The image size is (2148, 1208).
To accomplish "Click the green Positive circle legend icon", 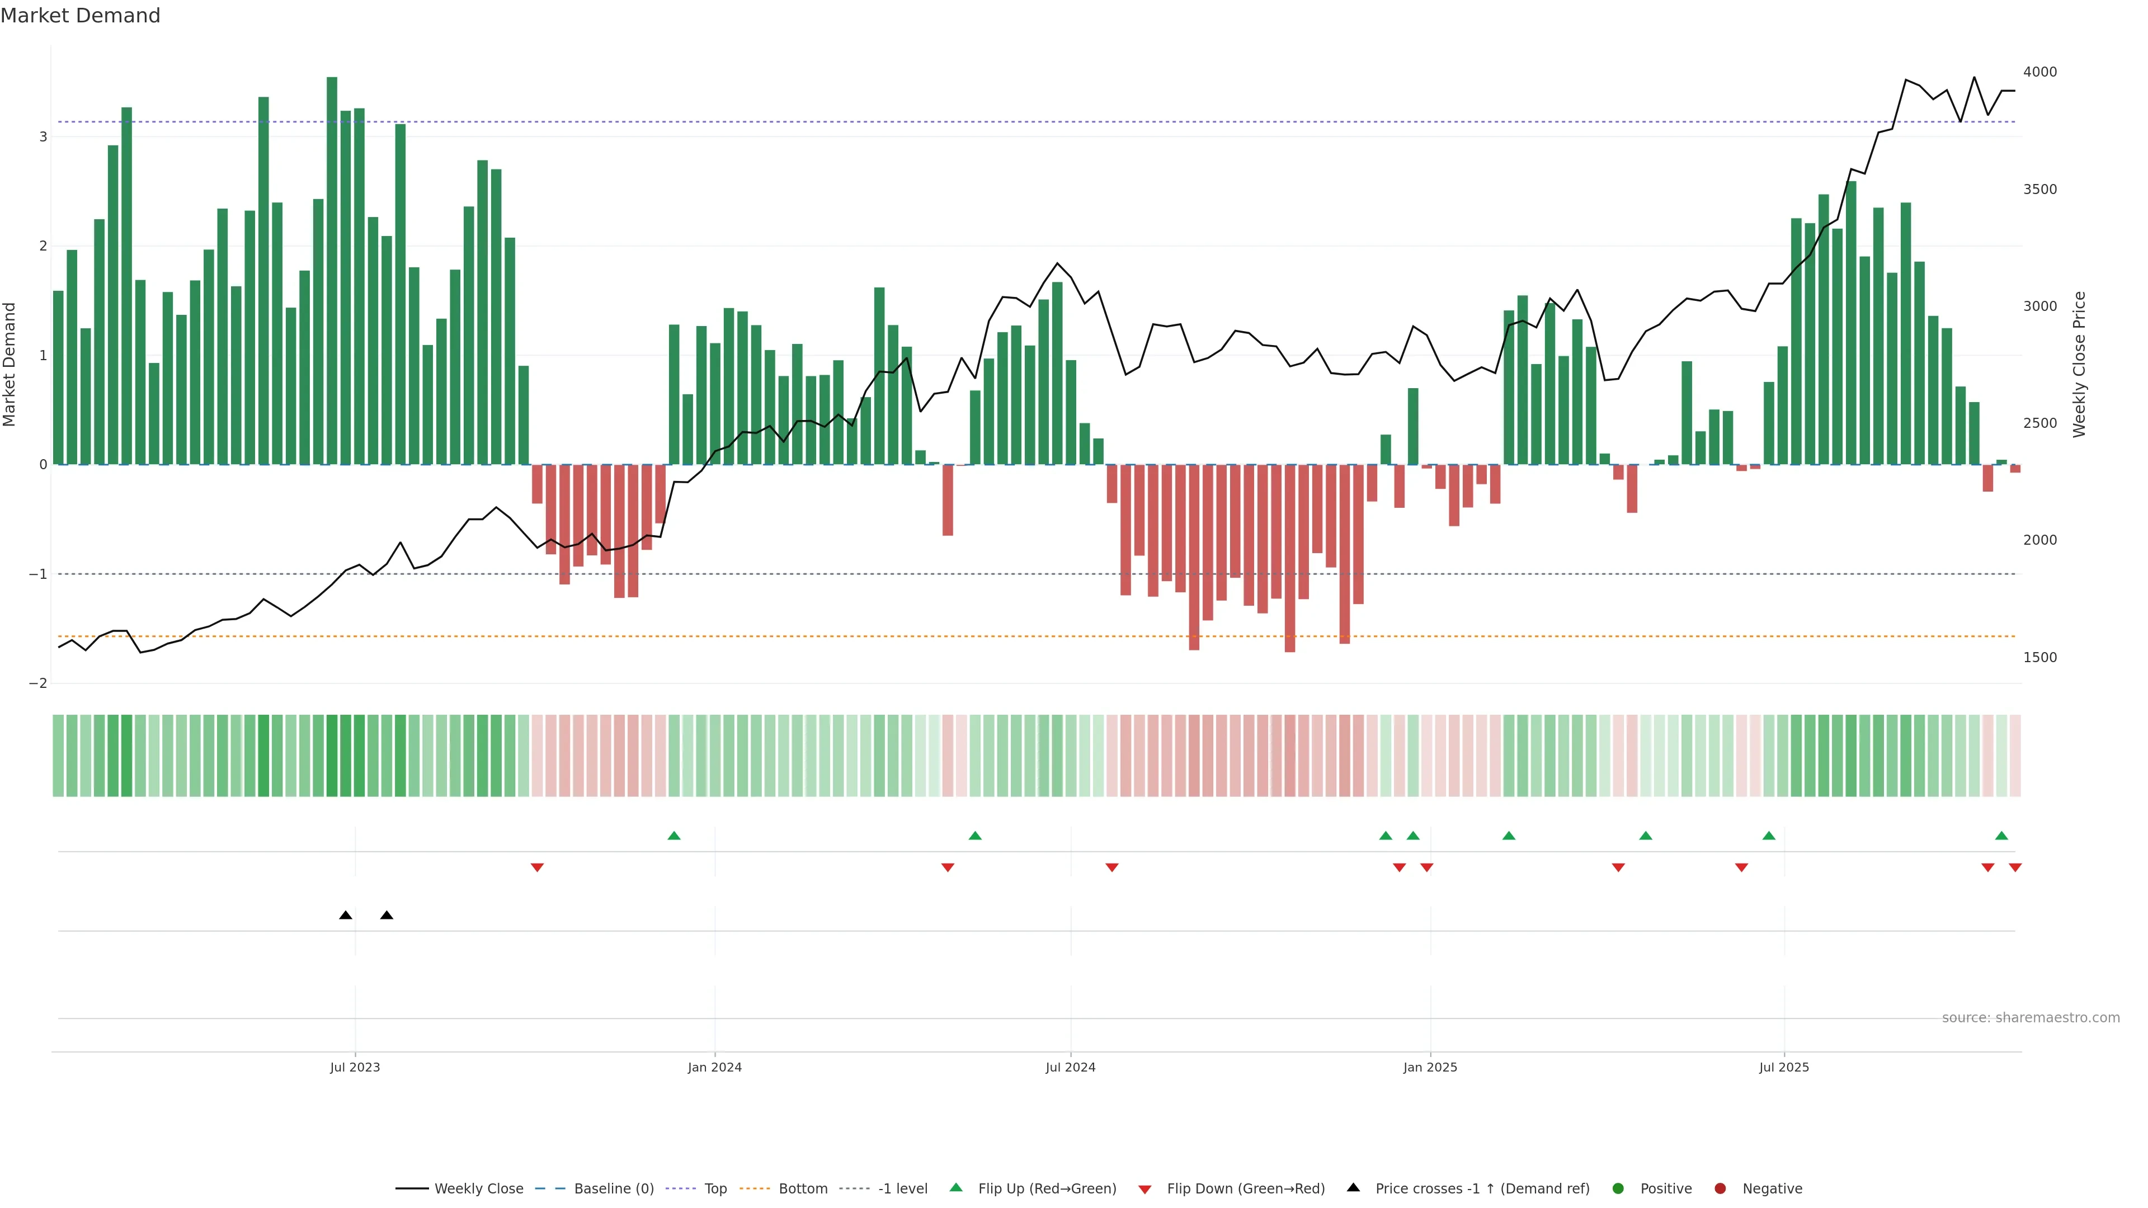I will 1618,1188.
